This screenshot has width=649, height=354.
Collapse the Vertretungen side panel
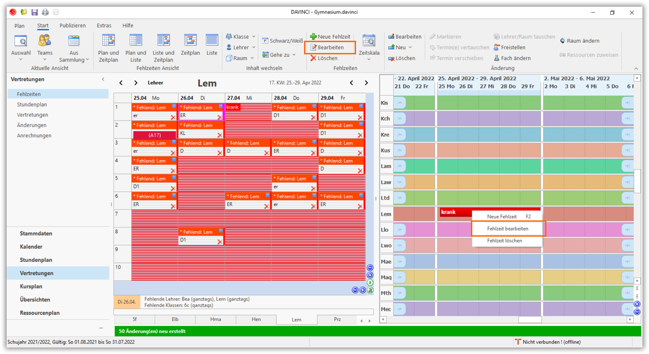tap(103, 79)
